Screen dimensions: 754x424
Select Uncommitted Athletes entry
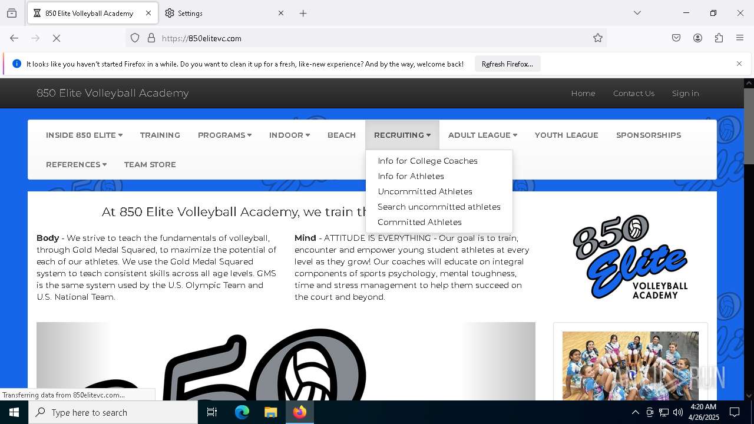point(425,191)
